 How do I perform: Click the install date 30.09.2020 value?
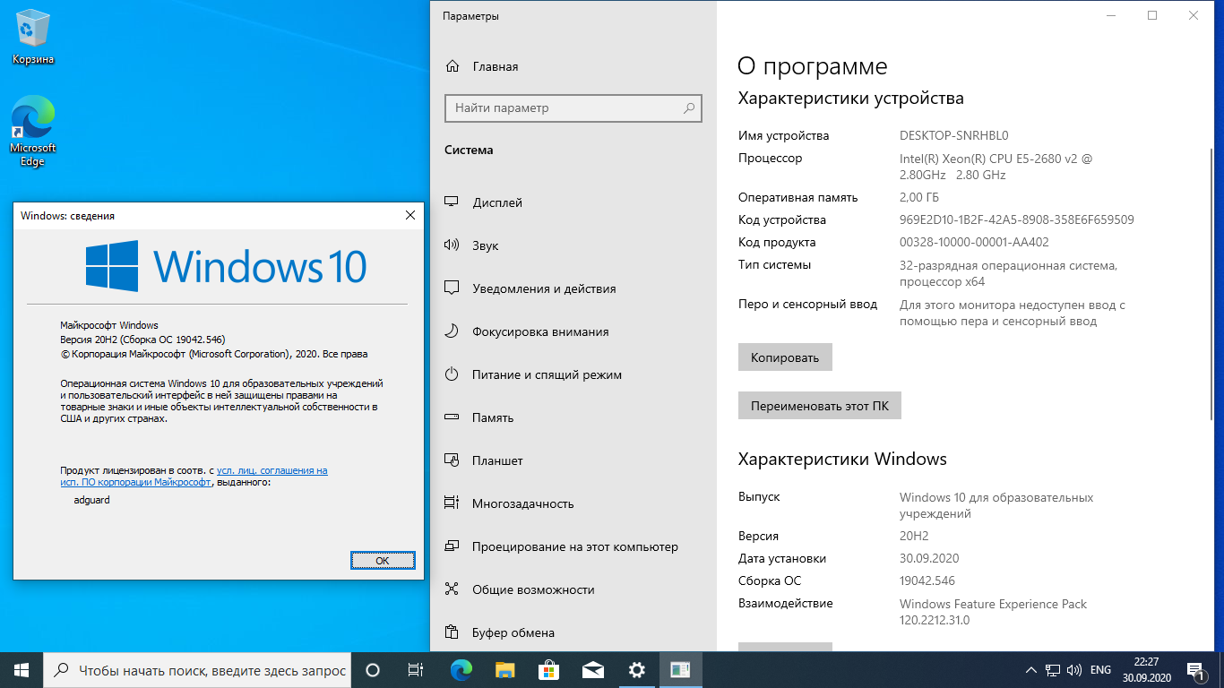pos(929,558)
